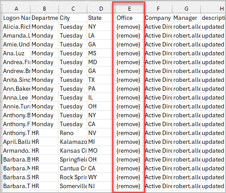
Task: Select the Ana.Luz logon name cell
Action: [16, 53]
